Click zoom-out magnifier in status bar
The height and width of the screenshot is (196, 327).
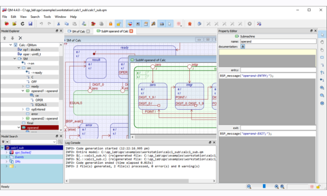(249, 187)
